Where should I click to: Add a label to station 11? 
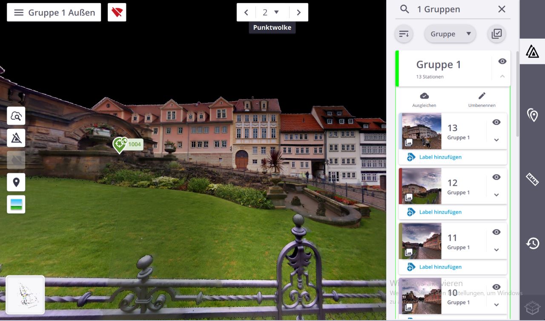coord(440,267)
